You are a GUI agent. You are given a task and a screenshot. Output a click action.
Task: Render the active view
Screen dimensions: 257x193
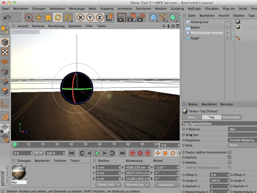[x=121, y=17]
